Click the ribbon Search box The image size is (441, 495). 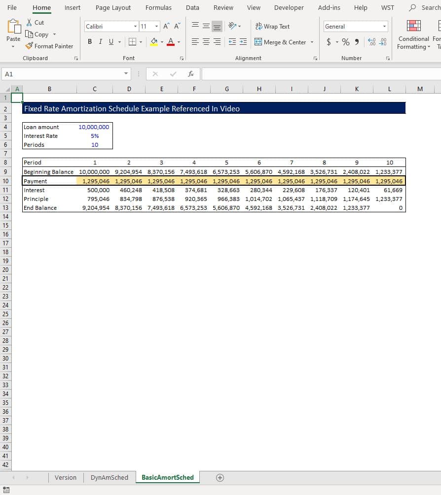point(425,7)
